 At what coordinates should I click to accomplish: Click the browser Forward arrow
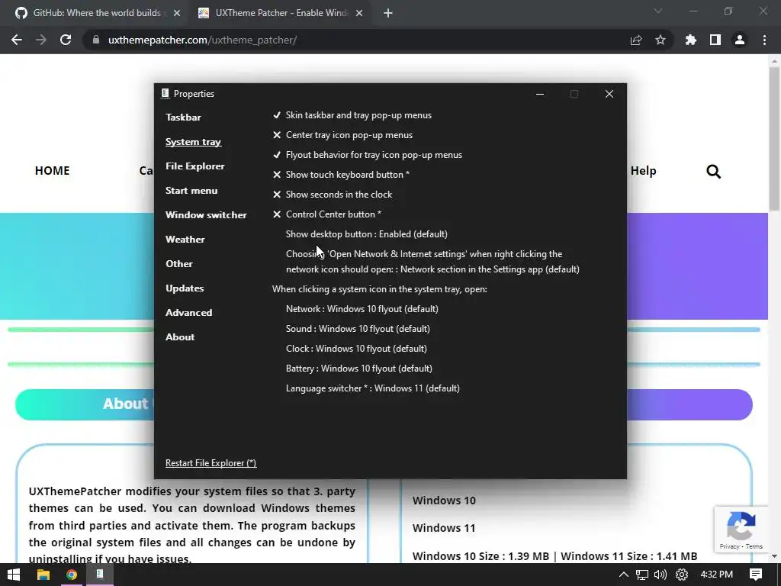[41, 40]
